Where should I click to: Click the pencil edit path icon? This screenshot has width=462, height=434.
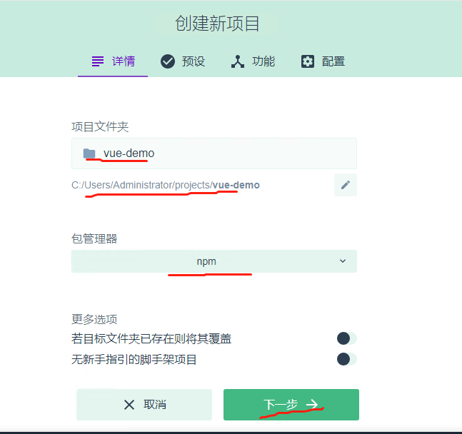pyautogui.click(x=346, y=185)
